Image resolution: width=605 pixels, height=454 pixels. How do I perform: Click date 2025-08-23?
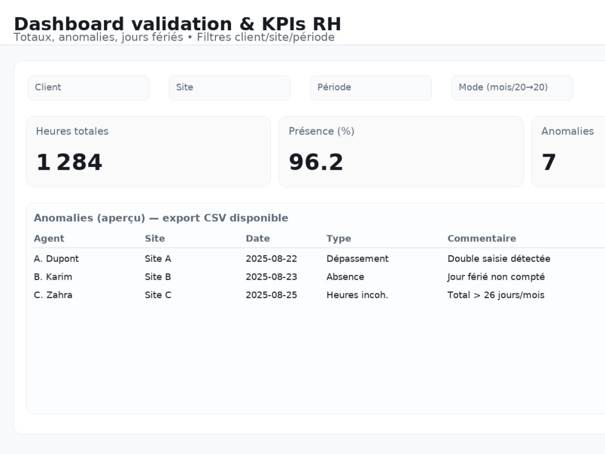pos(271,277)
